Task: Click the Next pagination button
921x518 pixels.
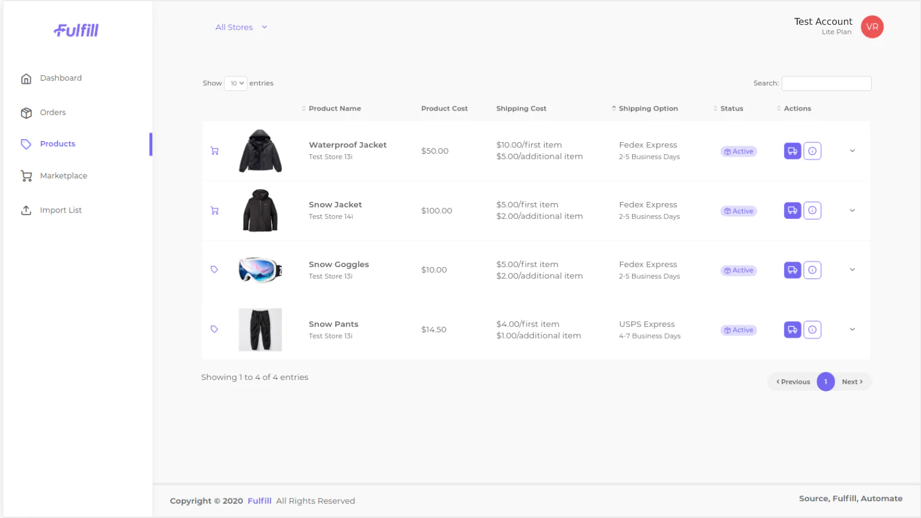Action: point(852,382)
